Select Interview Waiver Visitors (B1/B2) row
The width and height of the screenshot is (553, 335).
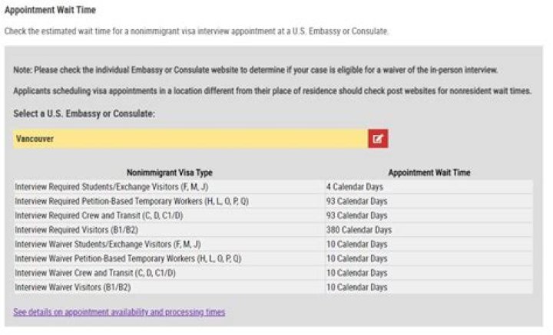click(x=273, y=287)
